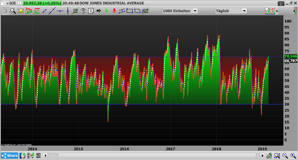Click the Share button
The height and width of the screenshot is (160, 298).
[x=9, y=156]
